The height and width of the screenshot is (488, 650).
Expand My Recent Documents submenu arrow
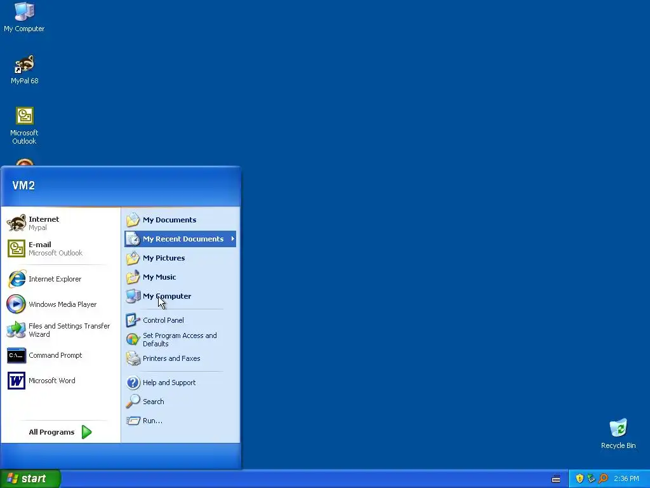point(232,239)
